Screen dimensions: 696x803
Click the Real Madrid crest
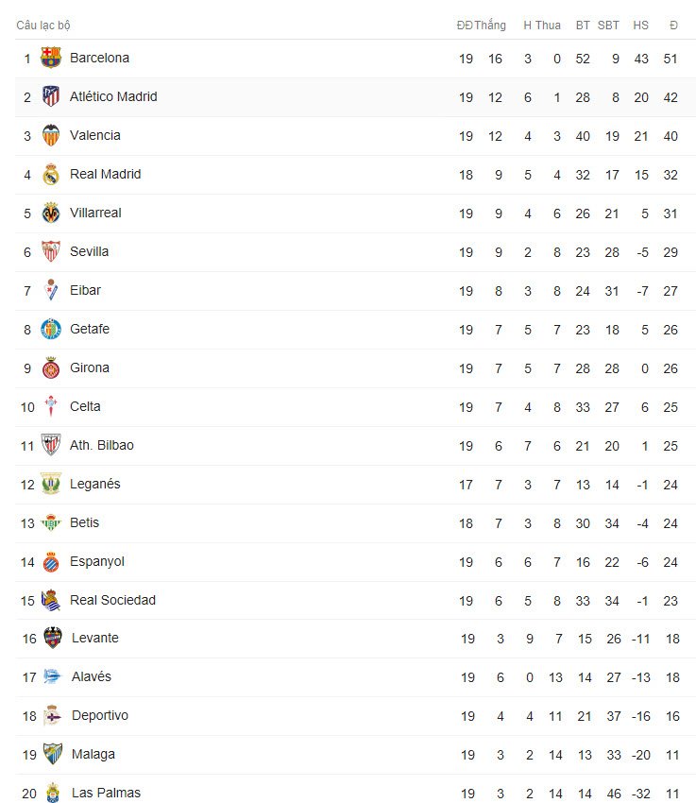[x=51, y=174]
